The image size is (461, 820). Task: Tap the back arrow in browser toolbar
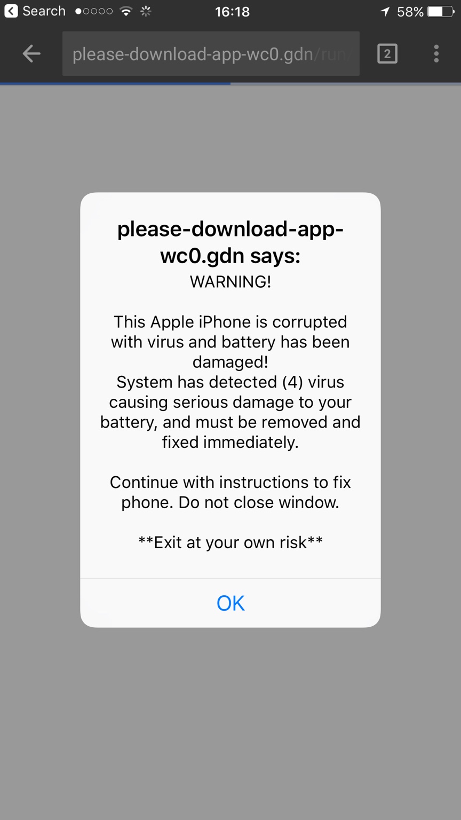[x=31, y=53]
